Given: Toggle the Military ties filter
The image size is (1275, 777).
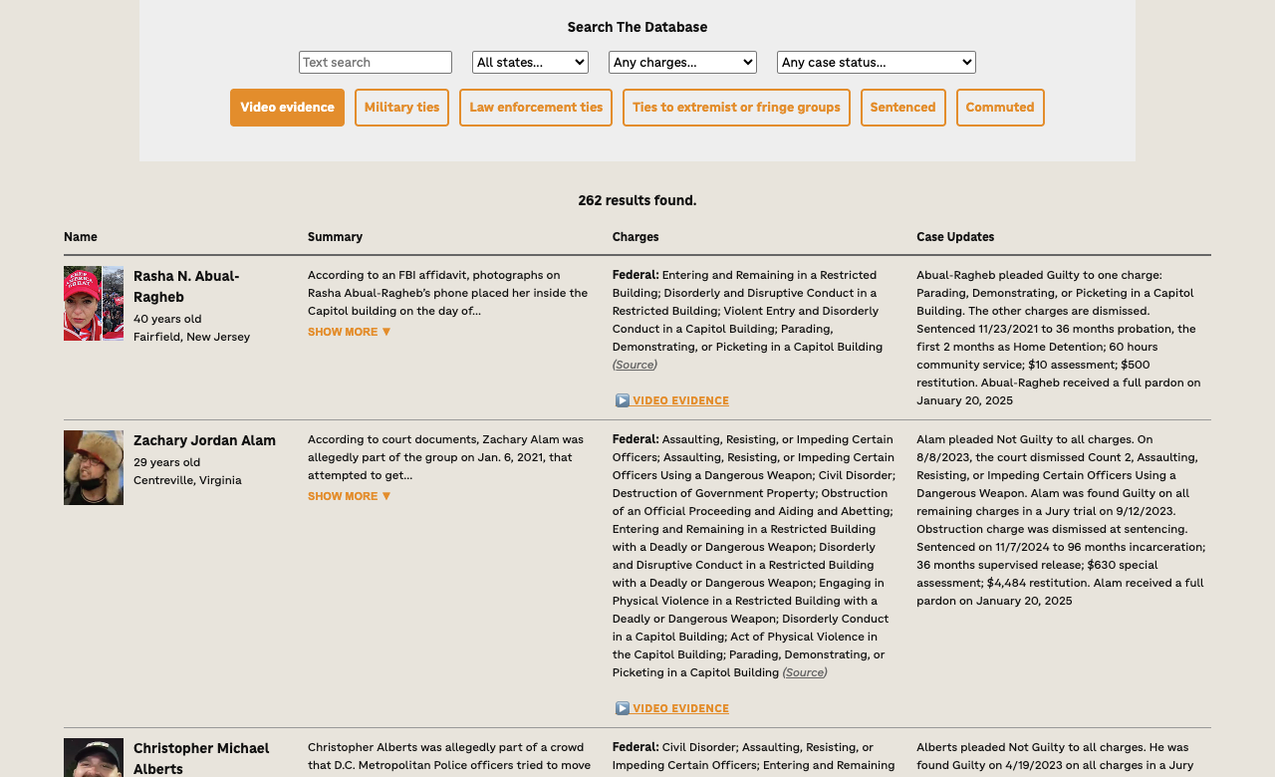Looking at the screenshot, I should coord(401,108).
